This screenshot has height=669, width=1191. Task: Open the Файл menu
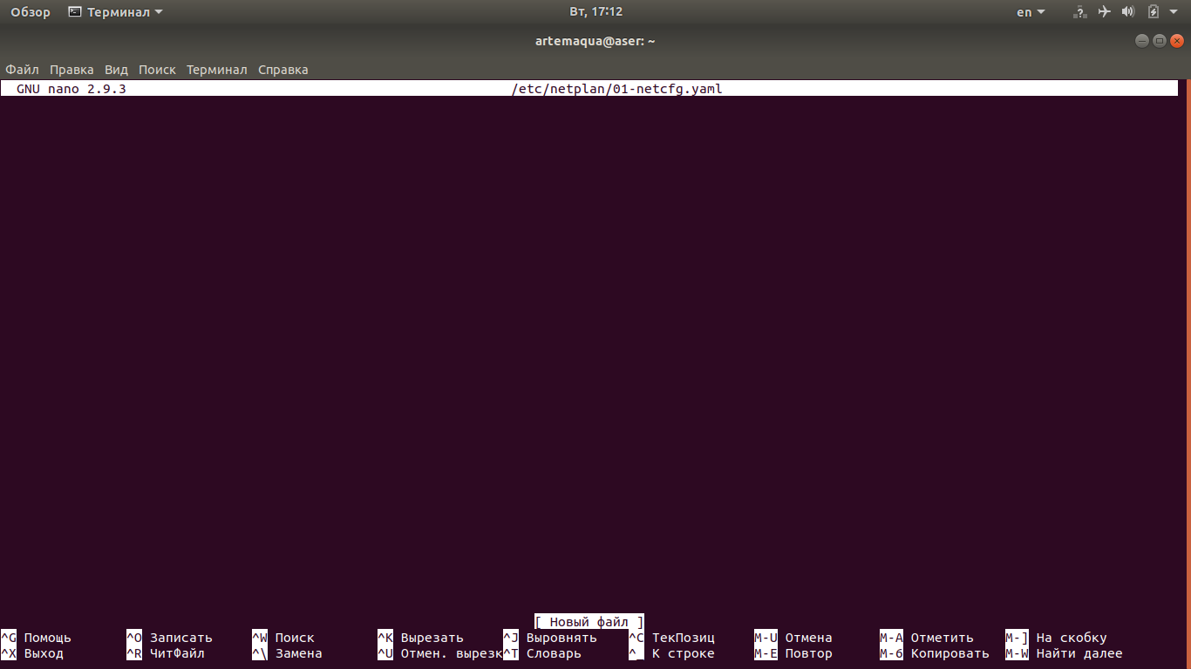[x=22, y=70]
